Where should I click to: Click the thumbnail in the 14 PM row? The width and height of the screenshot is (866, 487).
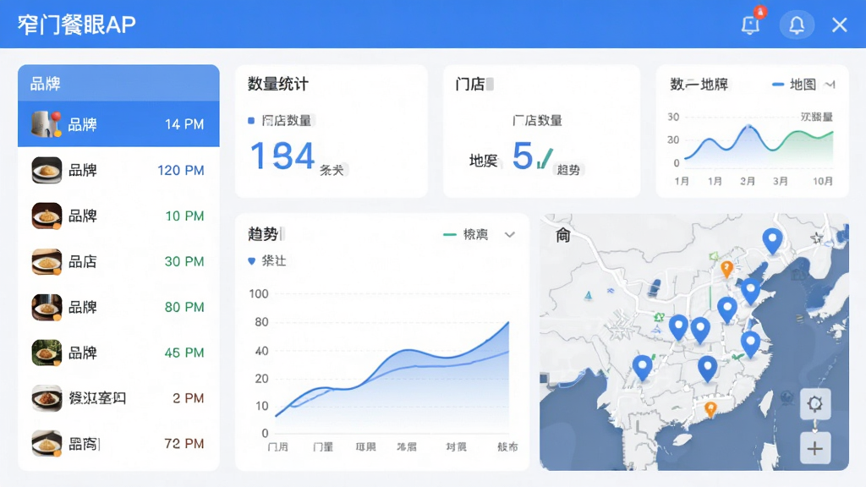(x=47, y=123)
